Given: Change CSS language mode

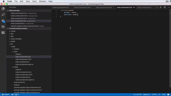Looking at the screenshot, I should 164,94.
